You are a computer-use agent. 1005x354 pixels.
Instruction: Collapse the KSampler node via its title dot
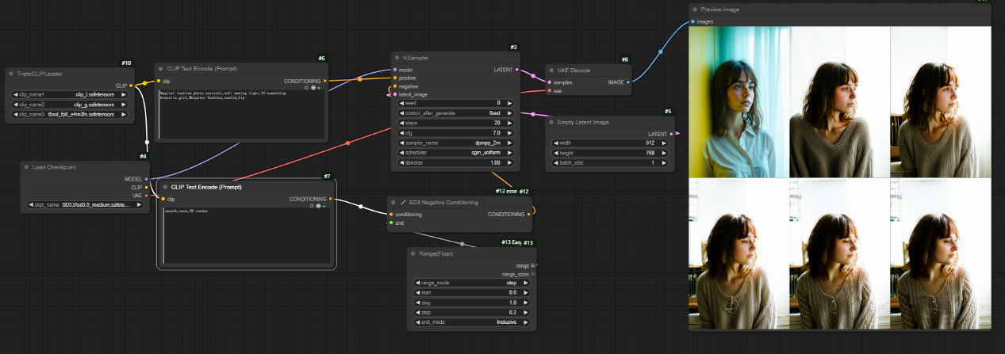coord(397,58)
